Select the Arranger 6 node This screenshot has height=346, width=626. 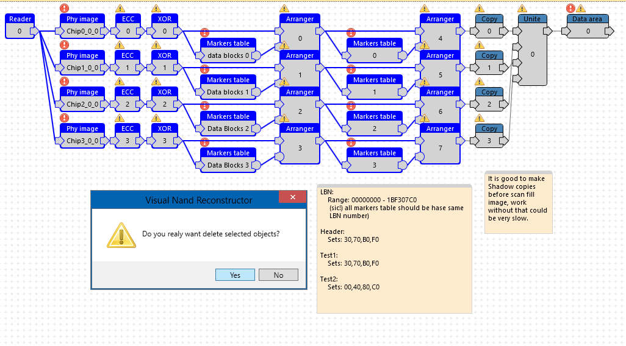click(x=440, y=105)
